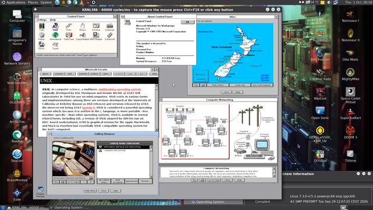Click Find a Place in Atlas window
Image resolution: width=373 pixels, height=210 pixels.
click(217, 85)
